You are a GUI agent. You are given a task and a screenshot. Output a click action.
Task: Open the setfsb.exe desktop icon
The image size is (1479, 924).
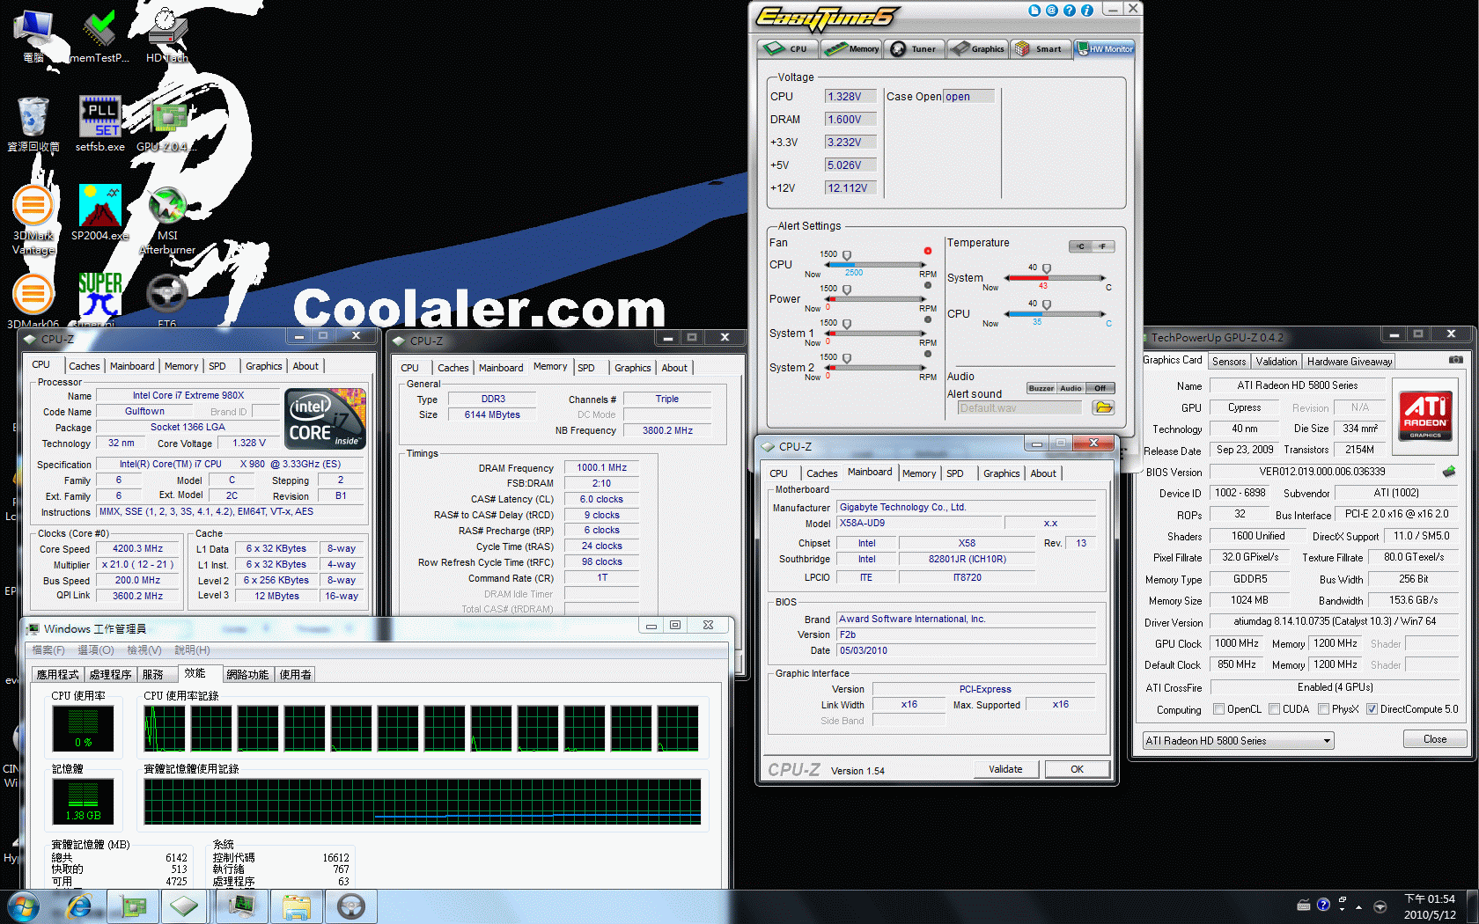tap(99, 125)
